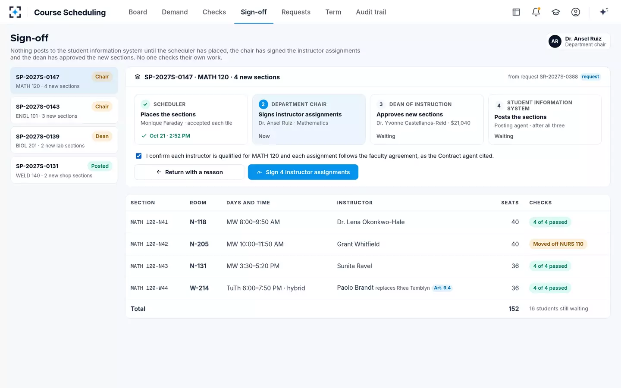Click the Course Scheduling logo icon

pos(15,12)
